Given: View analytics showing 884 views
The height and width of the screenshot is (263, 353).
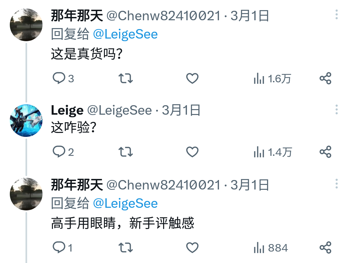Looking at the screenshot, I should (271, 248).
